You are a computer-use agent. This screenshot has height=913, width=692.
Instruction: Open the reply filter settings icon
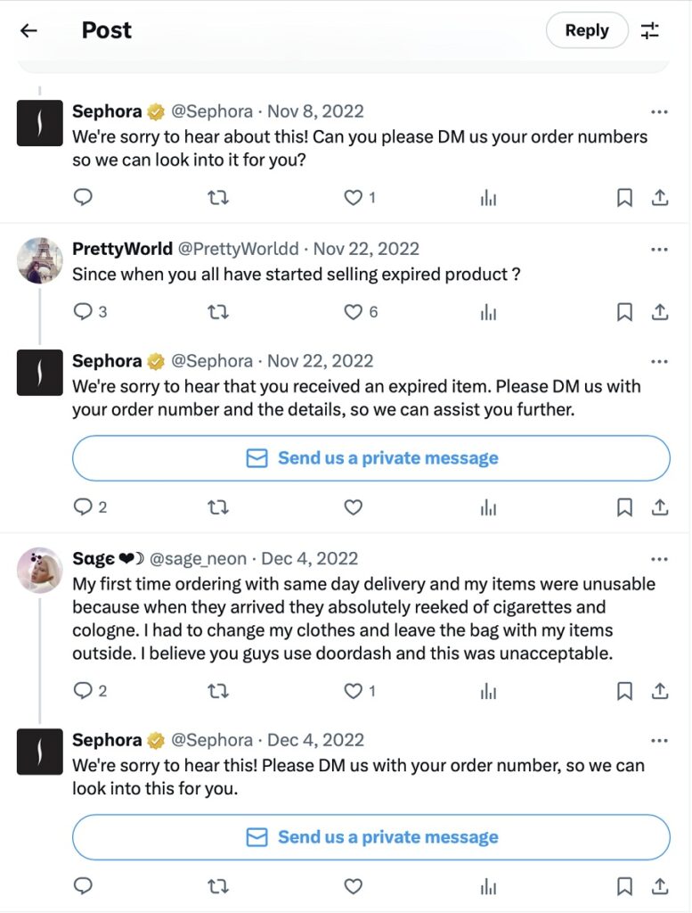click(651, 30)
